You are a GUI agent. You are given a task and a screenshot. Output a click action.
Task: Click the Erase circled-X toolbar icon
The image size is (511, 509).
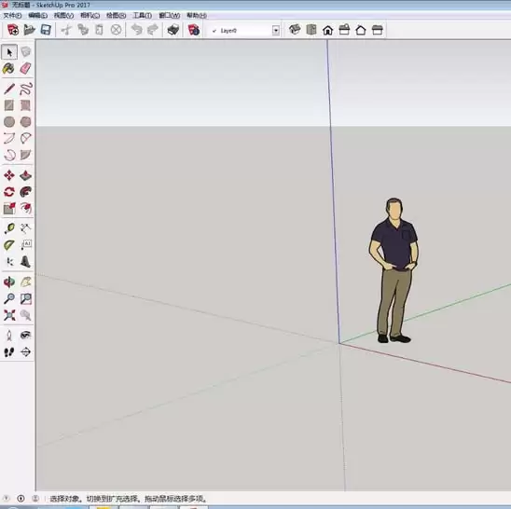click(x=116, y=30)
